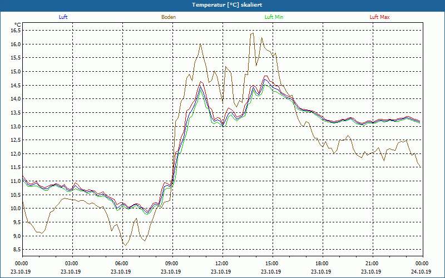Click the 15,0 y-axis value
The image size is (445, 278).
click(x=16, y=72)
